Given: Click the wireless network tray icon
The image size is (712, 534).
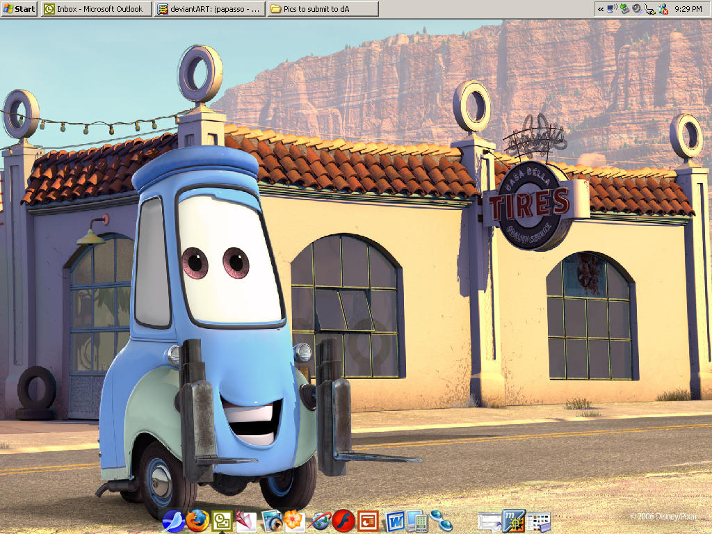Looking at the screenshot, I should click(612, 8).
